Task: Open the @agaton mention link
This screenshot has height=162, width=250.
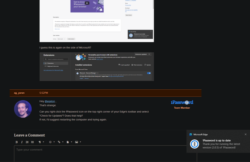Action: coord(50,101)
